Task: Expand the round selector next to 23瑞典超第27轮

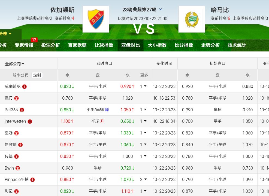Action: tap(161, 9)
